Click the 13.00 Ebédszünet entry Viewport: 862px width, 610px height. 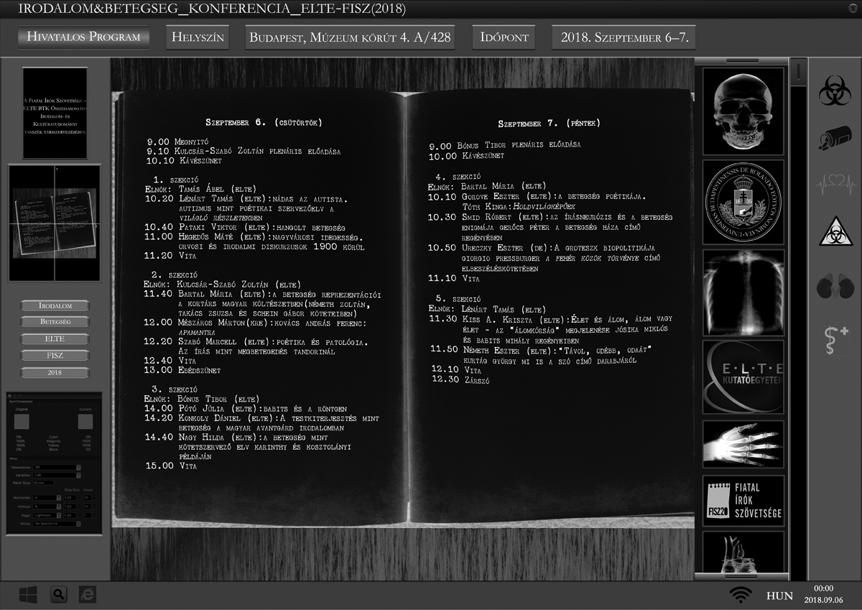pos(182,370)
